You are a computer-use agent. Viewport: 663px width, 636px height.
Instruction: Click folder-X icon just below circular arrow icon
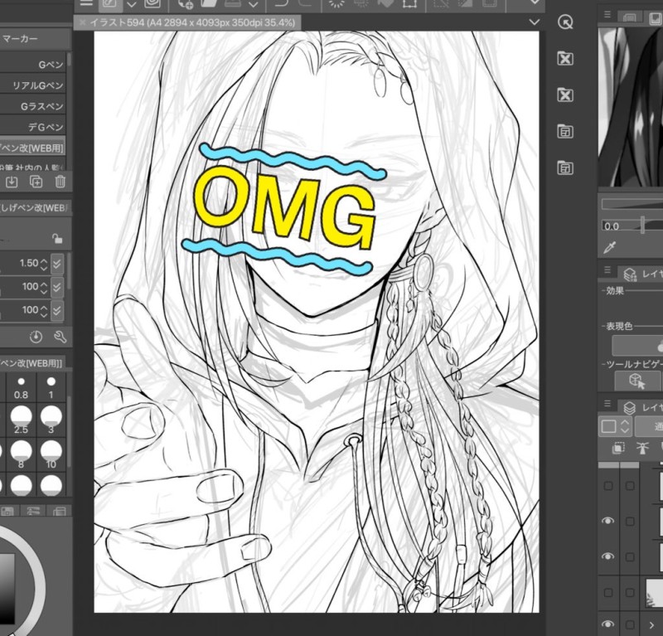(565, 58)
